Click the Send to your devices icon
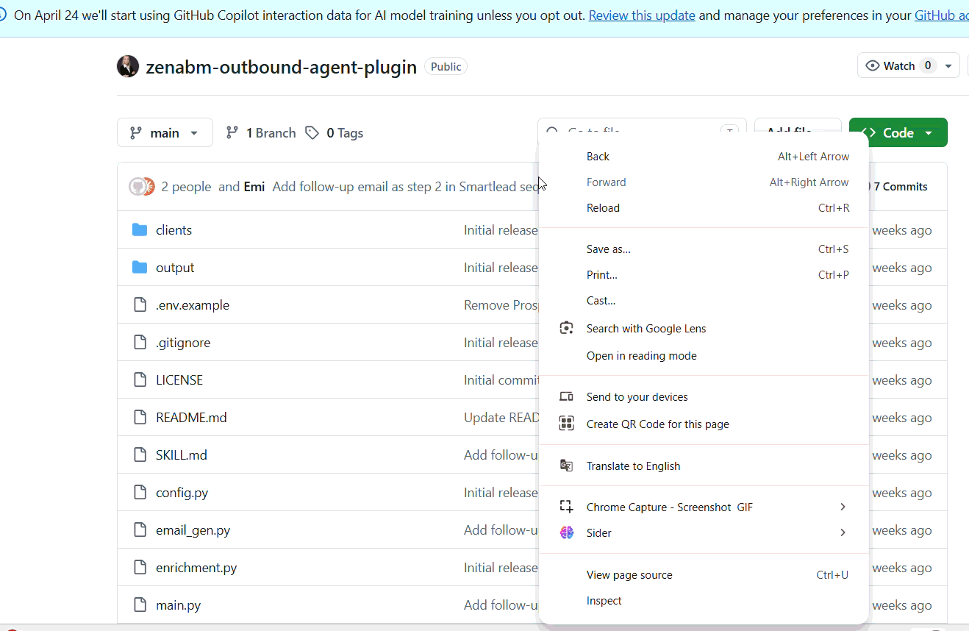Screen dimensions: 969x631 (x=566, y=396)
